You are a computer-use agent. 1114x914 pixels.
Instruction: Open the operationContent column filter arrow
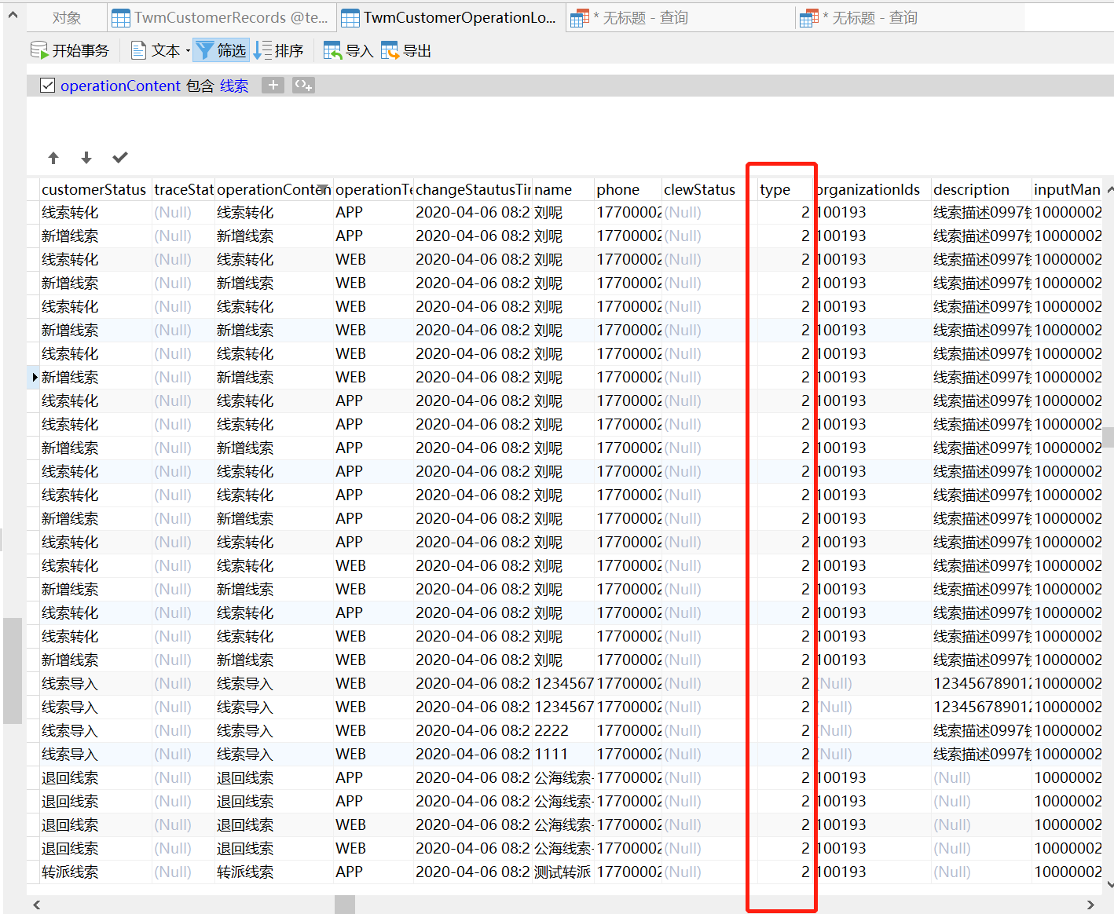coord(324,188)
